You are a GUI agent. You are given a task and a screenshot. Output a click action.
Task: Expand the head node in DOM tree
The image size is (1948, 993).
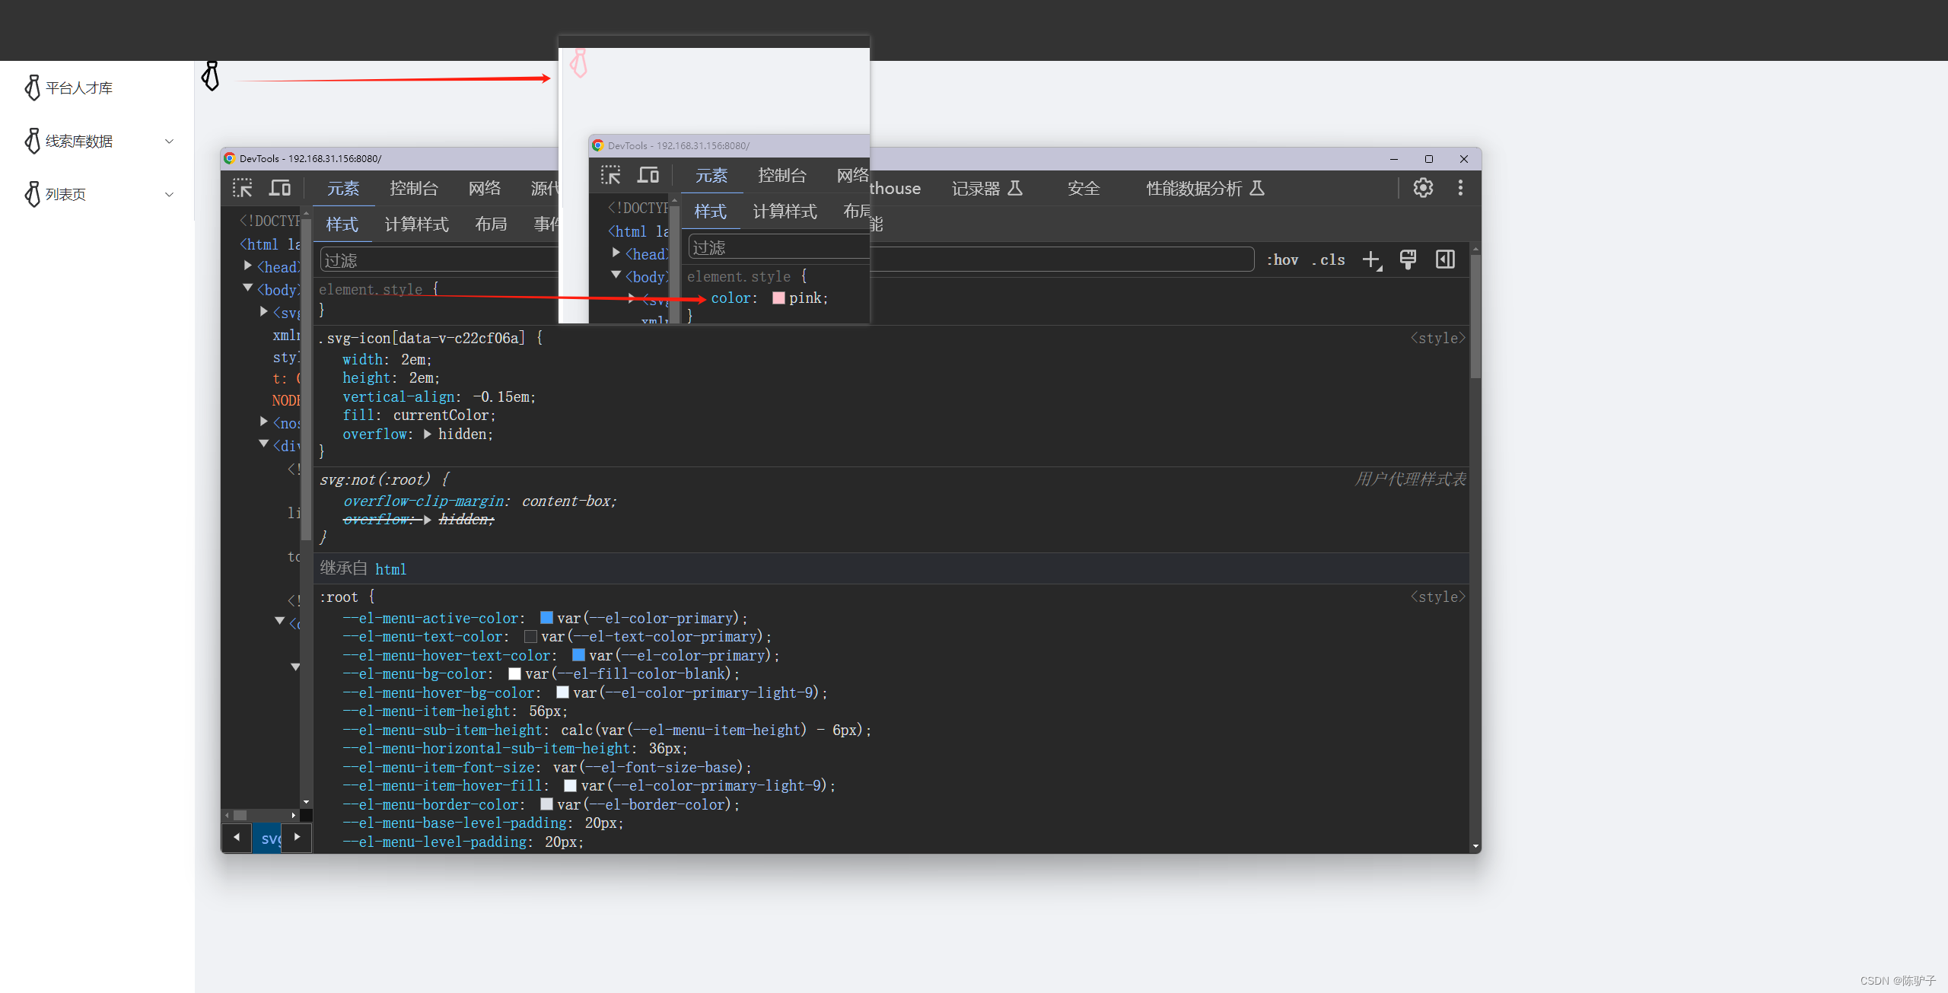(x=248, y=266)
